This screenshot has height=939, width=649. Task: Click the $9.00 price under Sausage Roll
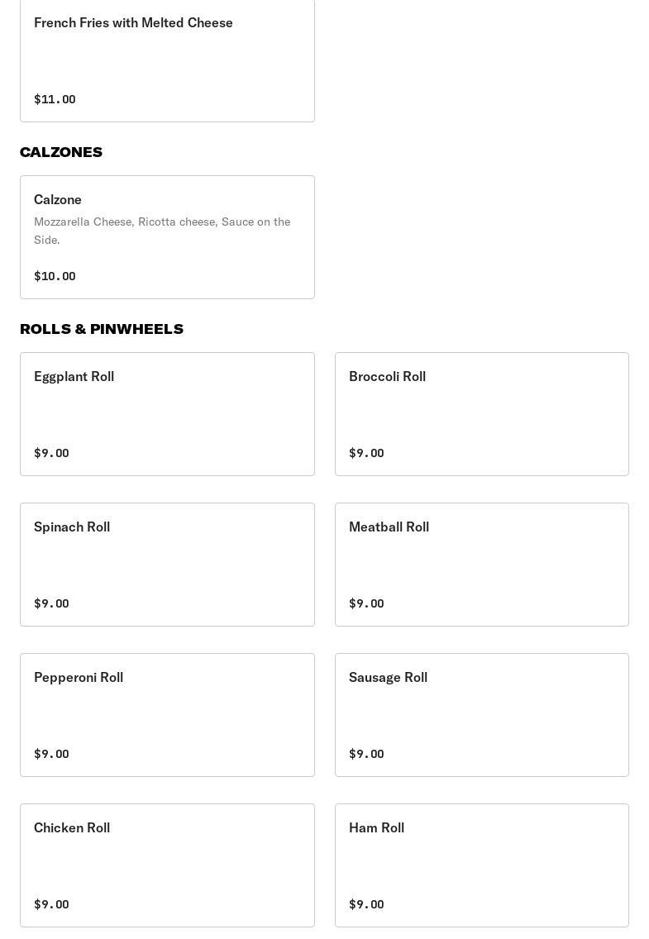366,754
